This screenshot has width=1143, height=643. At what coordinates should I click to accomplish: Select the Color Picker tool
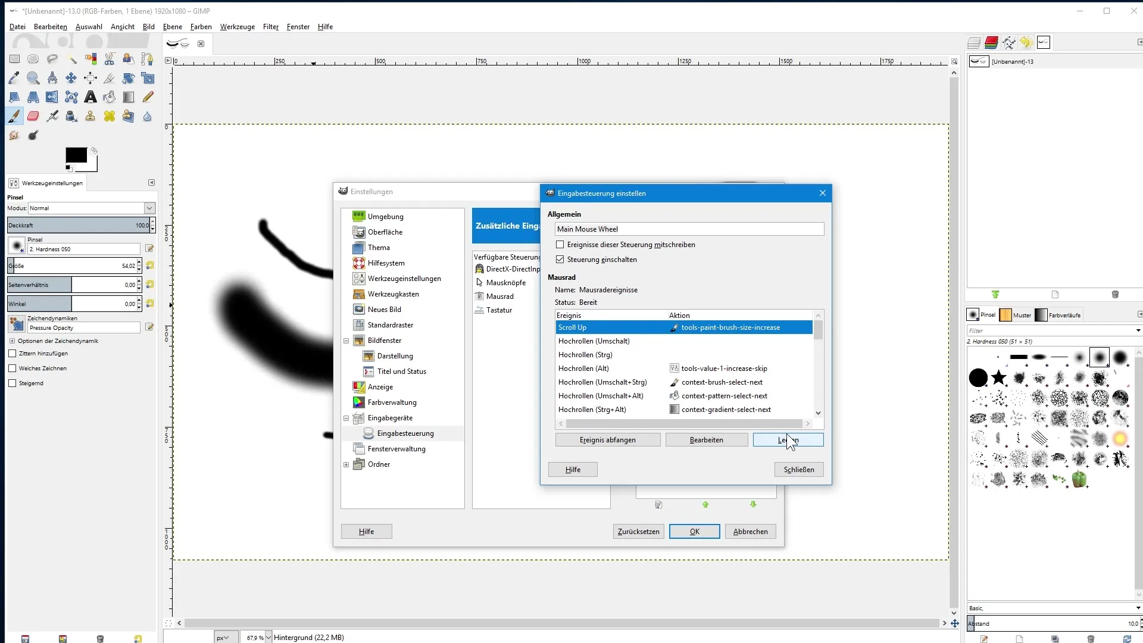pos(14,78)
